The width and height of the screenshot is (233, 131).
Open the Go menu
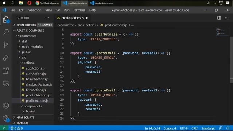[x=58, y=10]
